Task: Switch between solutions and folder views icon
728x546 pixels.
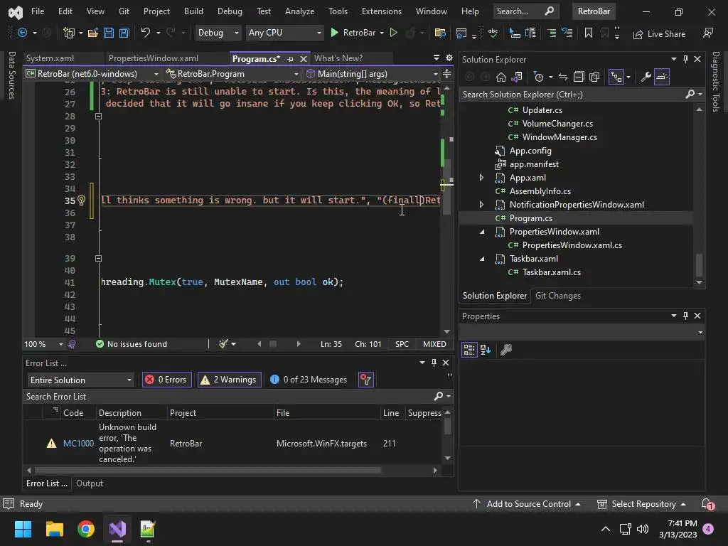Action: pyautogui.click(x=517, y=77)
